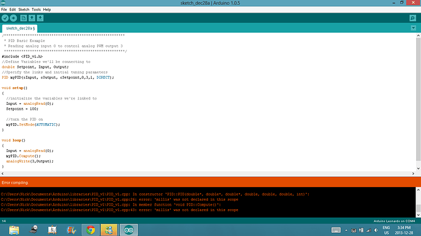Screen dimensions: 421x236
Task: Click editor horizontal scroll right arrow
Action: pos(413,173)
